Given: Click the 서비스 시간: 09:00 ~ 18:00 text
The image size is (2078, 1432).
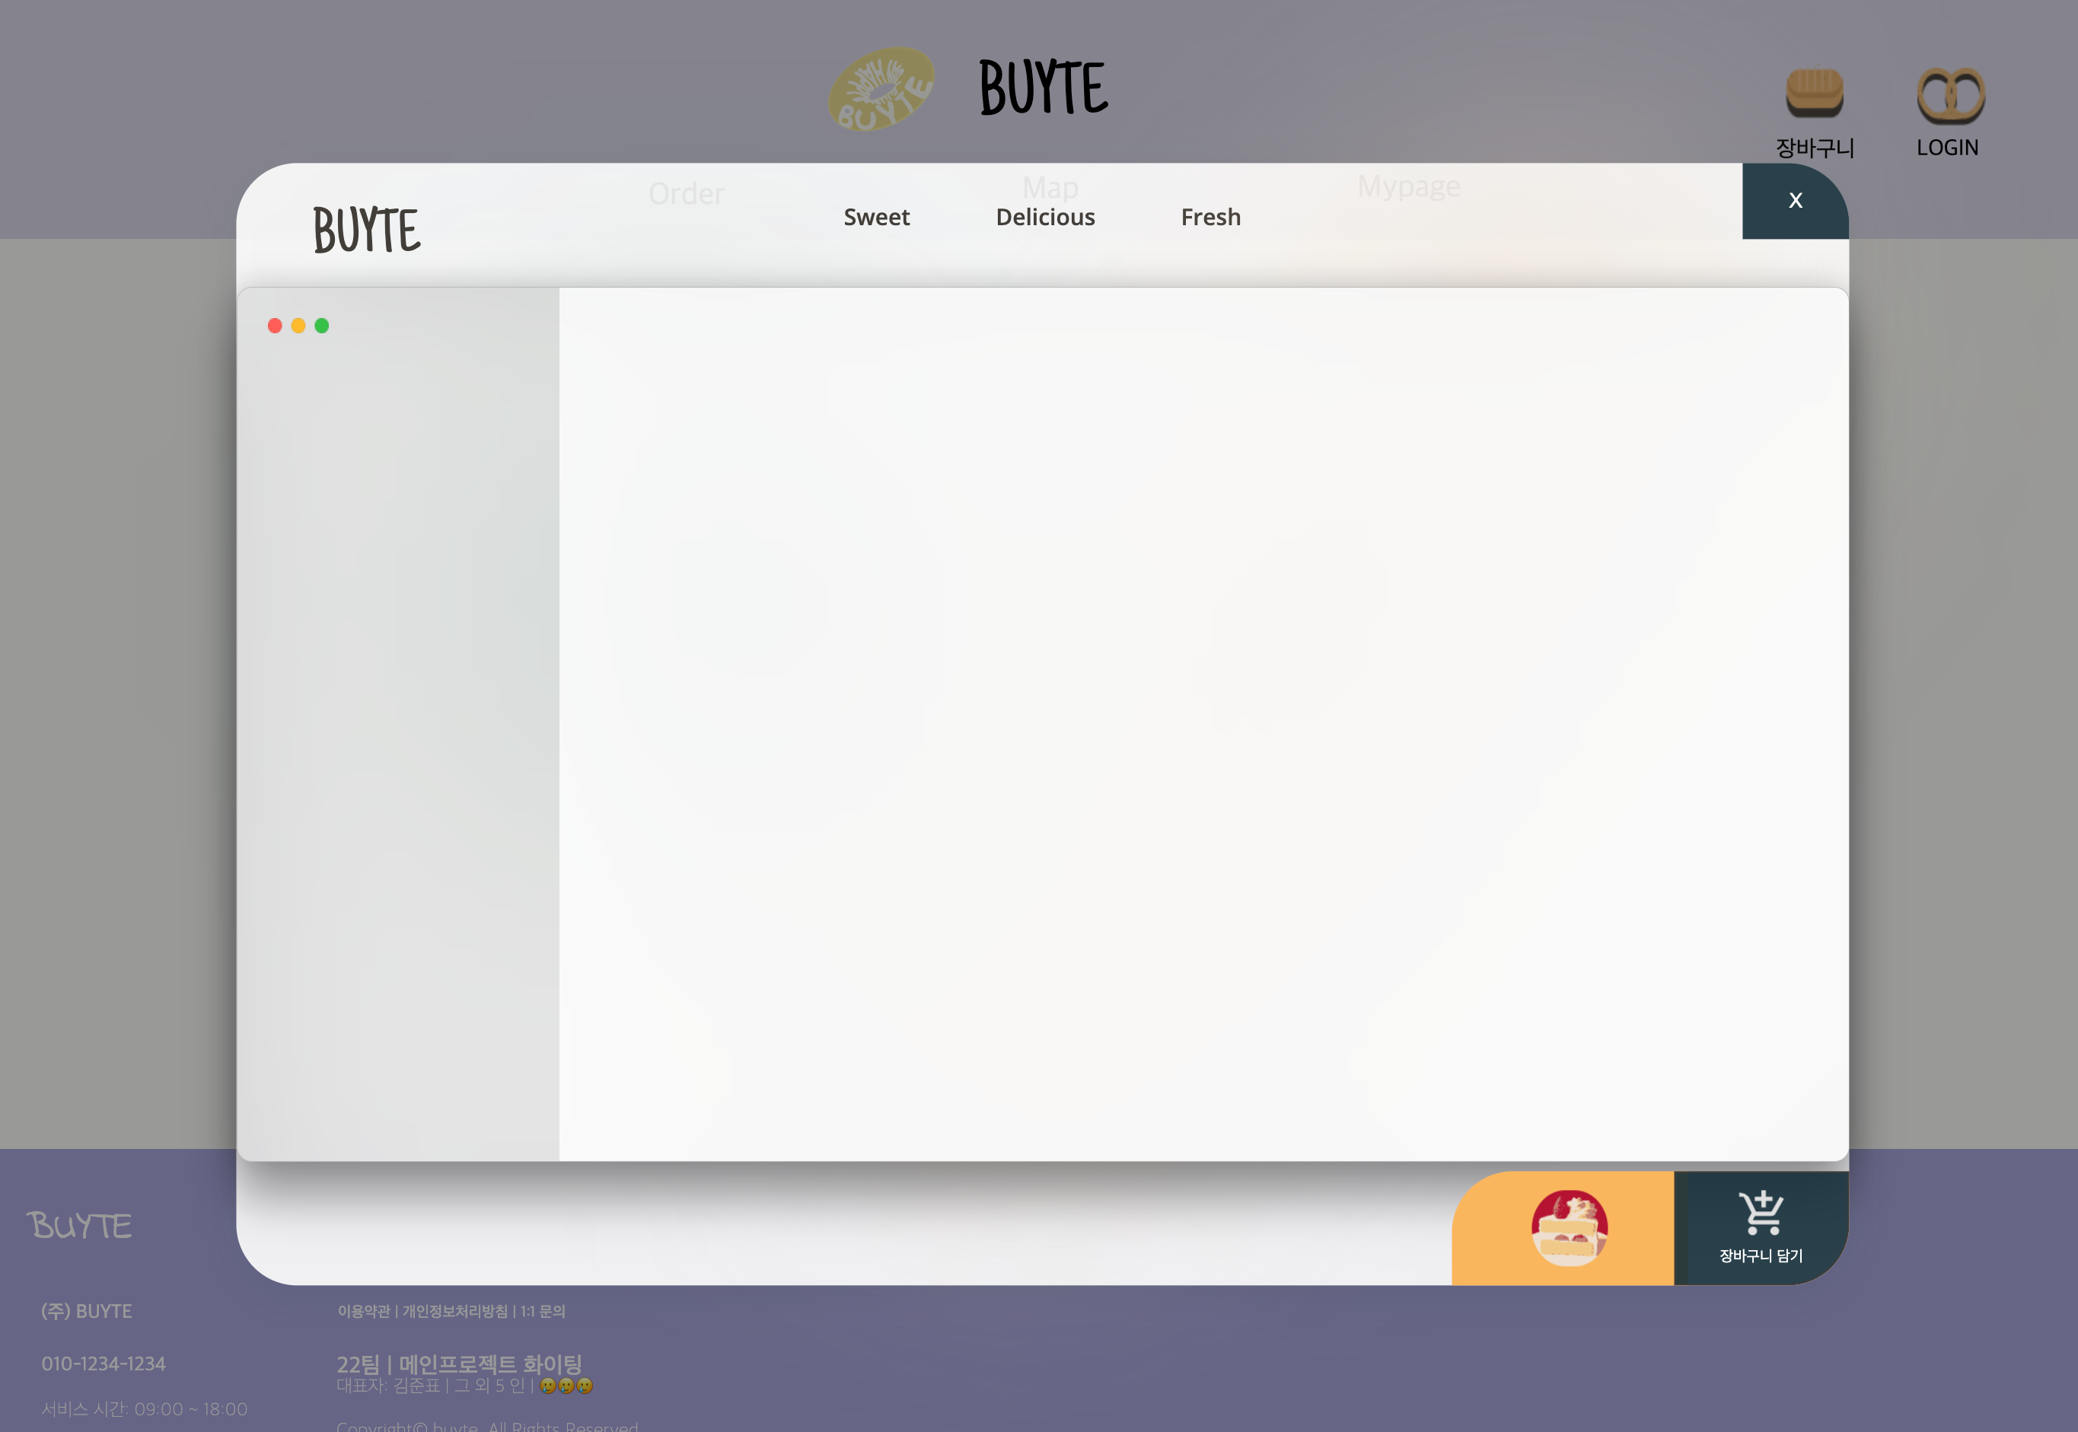Looking at the screenshot, I should [145, 1408].
